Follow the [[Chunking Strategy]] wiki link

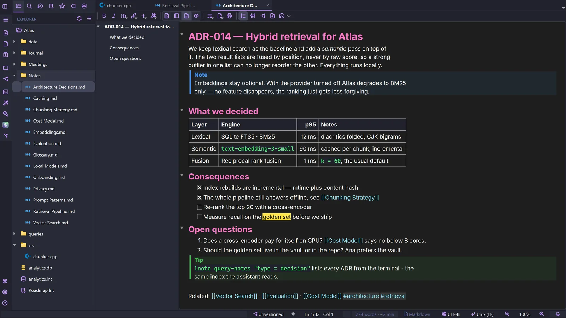(350, 198)
